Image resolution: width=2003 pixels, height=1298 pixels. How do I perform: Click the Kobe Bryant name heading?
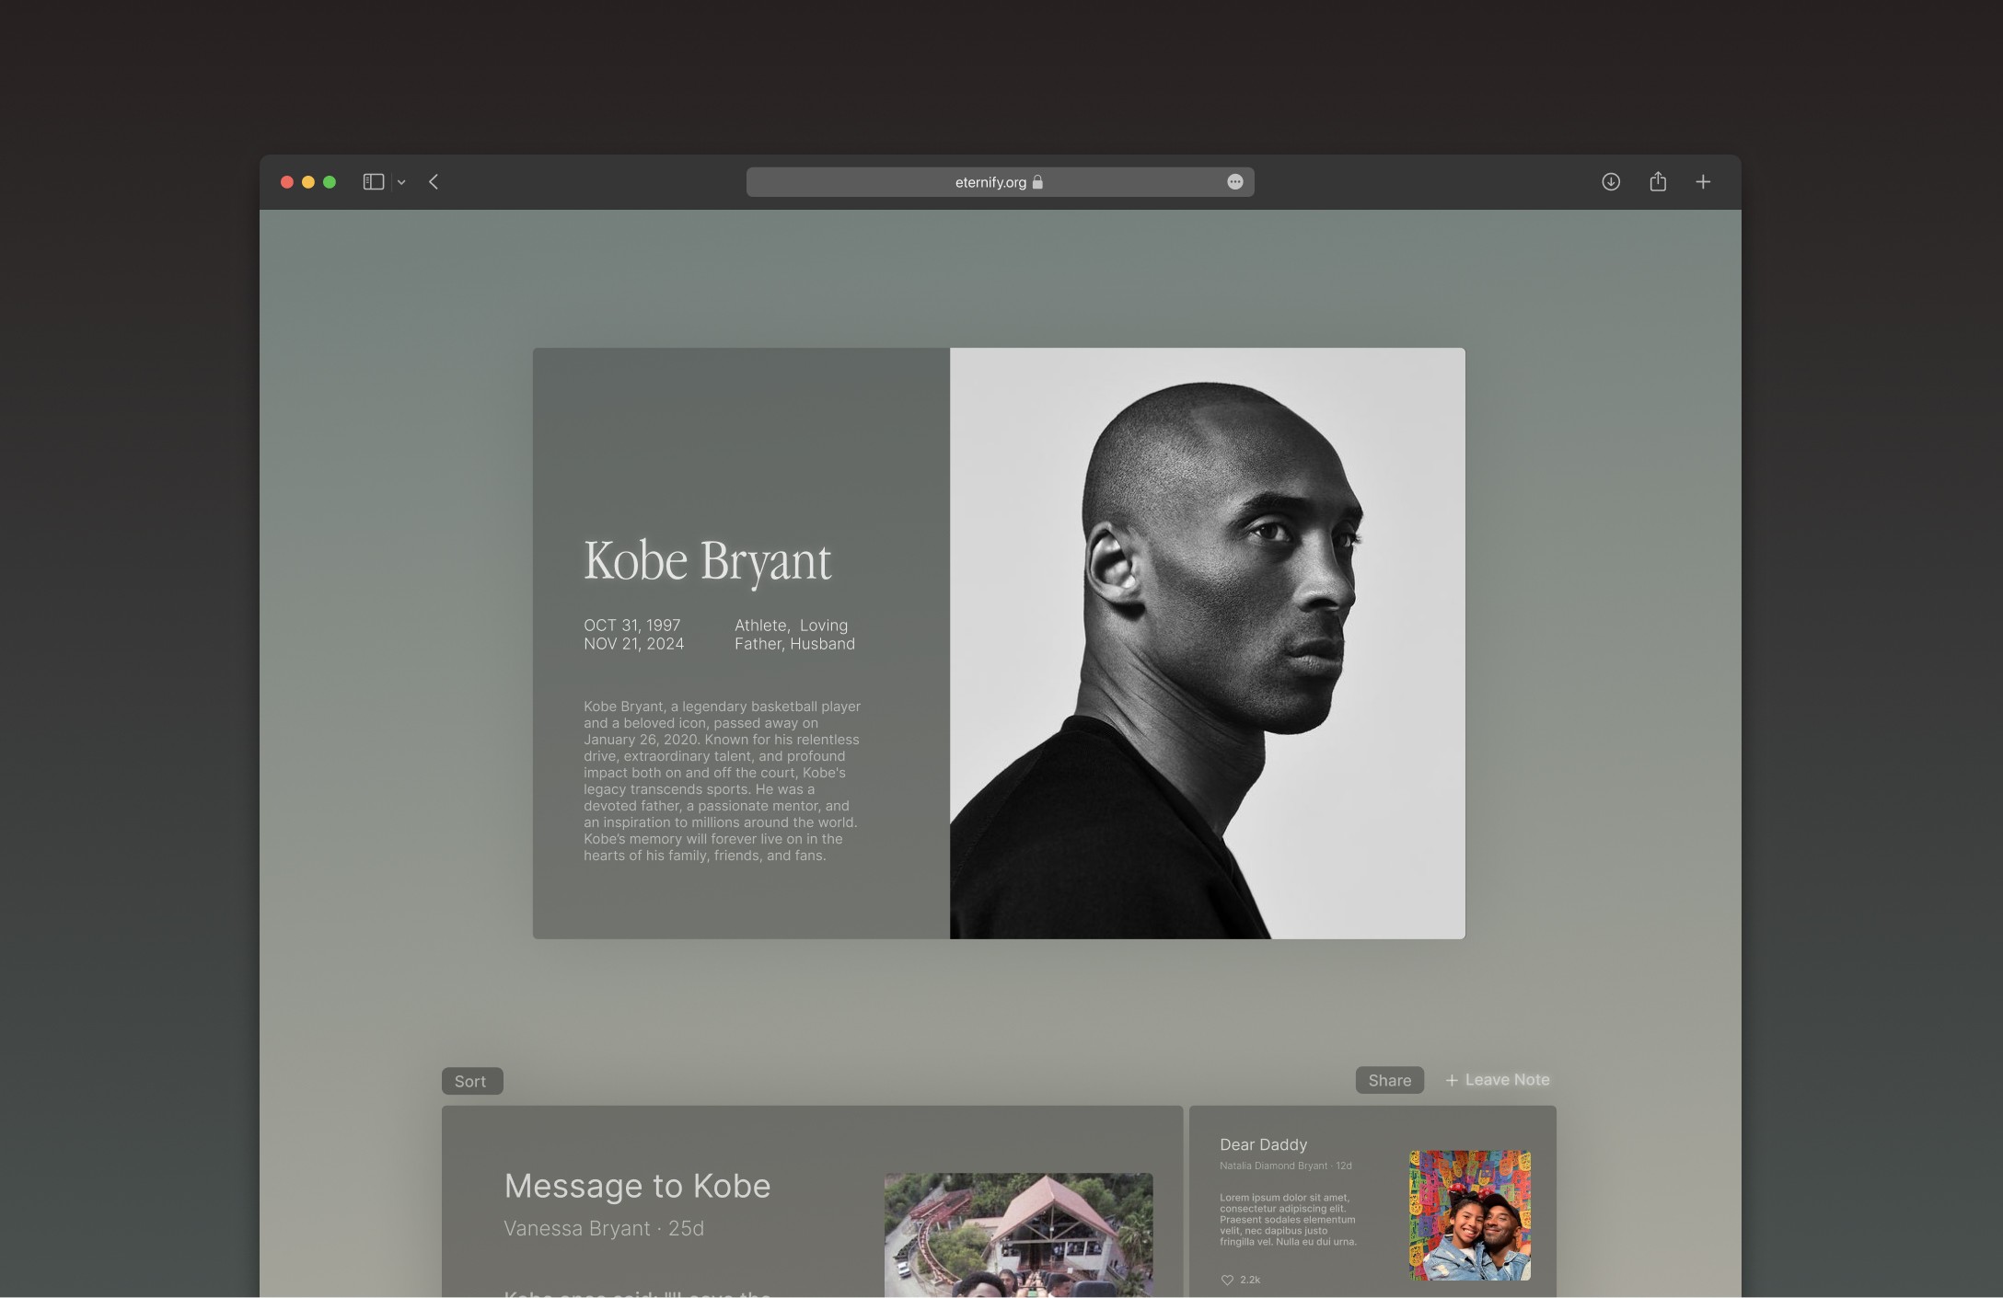[x=707, y=561]
